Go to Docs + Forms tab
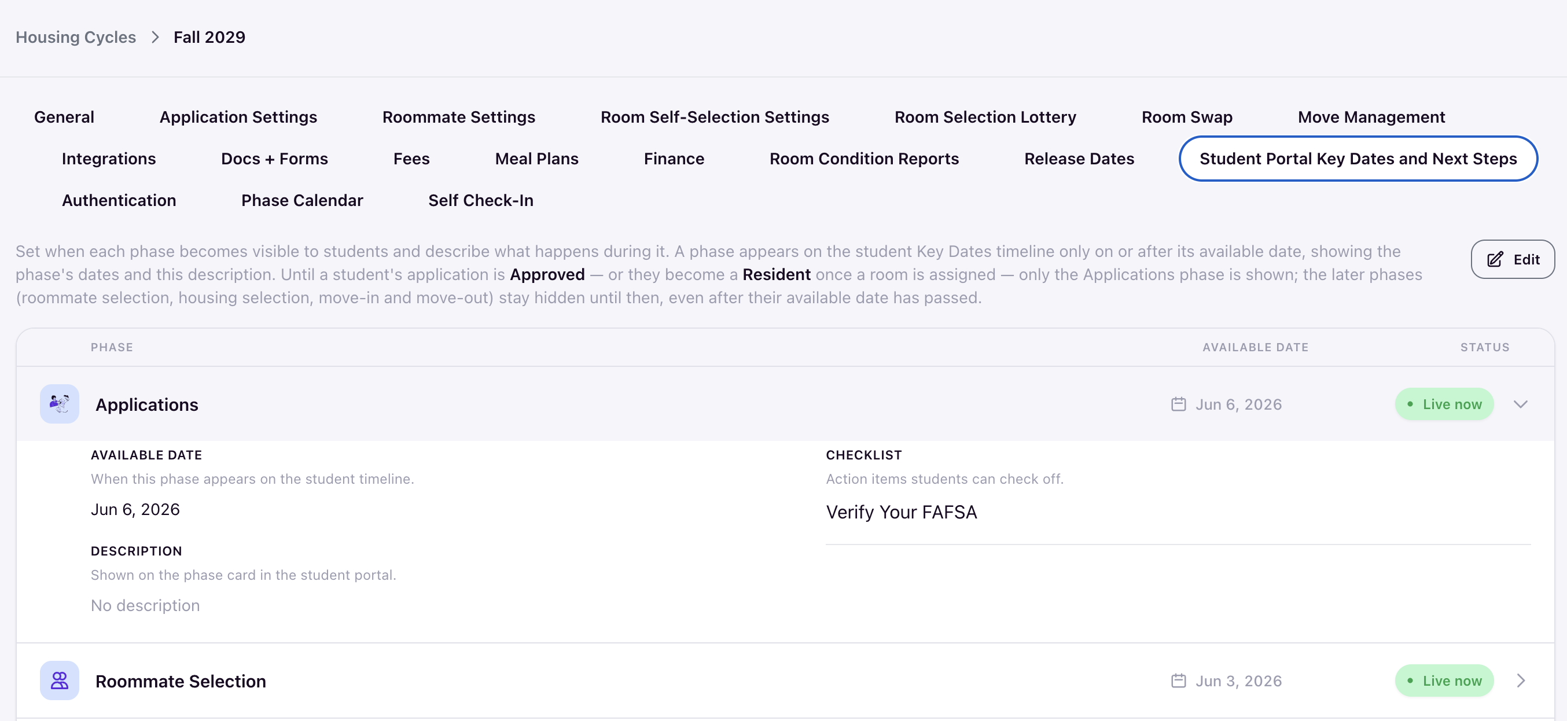The height and width of the screenshot is (721, 1567). (274, 158)
